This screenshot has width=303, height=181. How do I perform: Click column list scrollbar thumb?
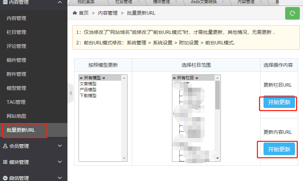(x=218, y=95)
